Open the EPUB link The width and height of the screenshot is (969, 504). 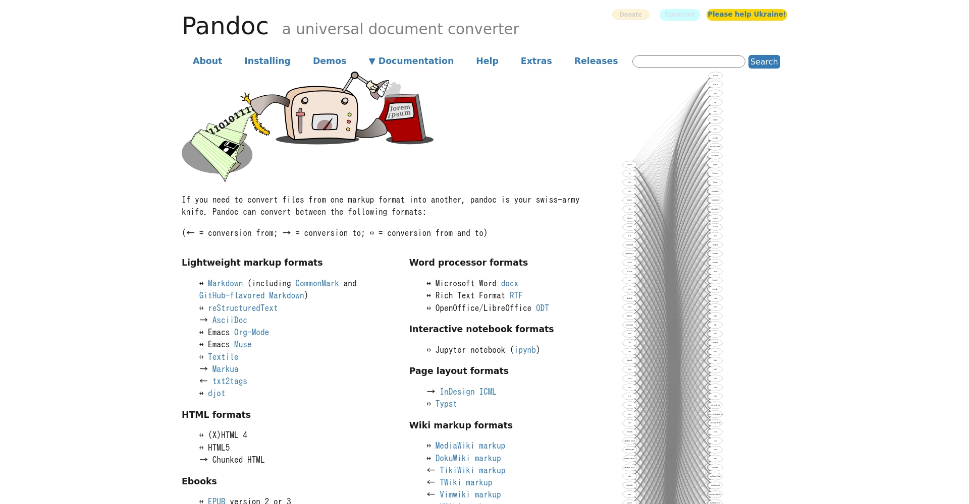217,501
